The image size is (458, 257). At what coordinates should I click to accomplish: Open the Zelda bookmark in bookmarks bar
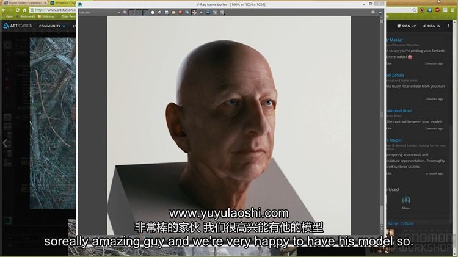(x=67, y=16)
